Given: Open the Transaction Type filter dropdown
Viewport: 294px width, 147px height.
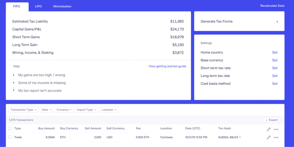Looking at the screenshot, I should 23,110.
